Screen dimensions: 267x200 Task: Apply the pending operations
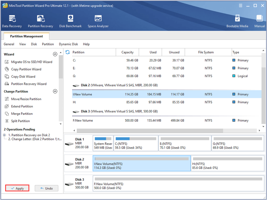(x=17, y=188)
